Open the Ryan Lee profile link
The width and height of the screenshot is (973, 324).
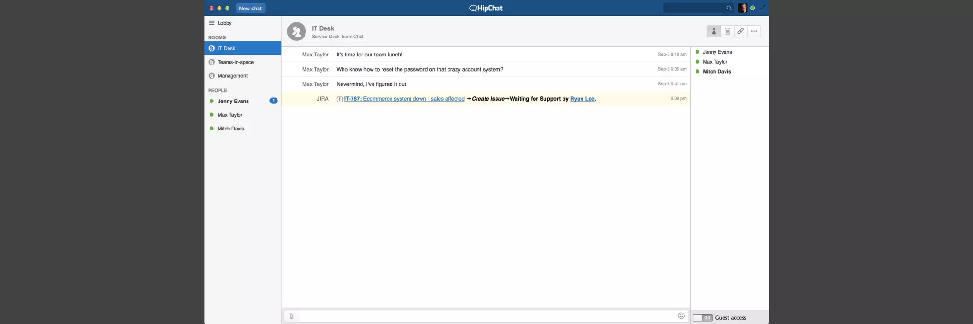click(x=582, y=99)
